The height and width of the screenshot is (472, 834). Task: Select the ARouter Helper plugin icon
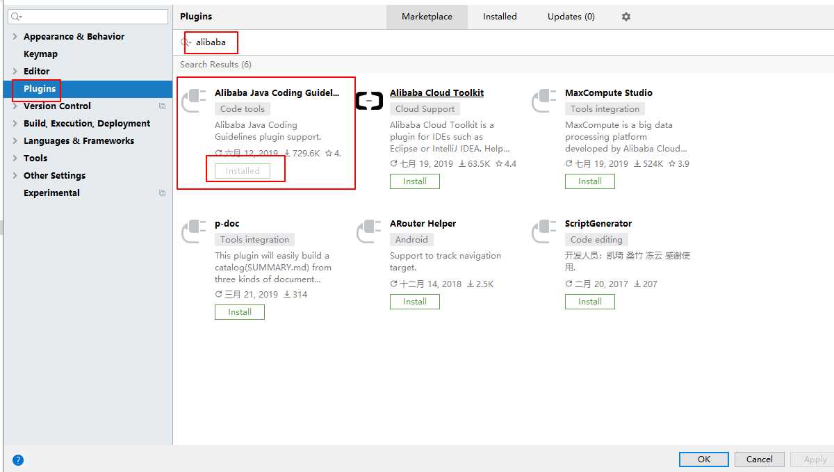(x=369, y=231)
